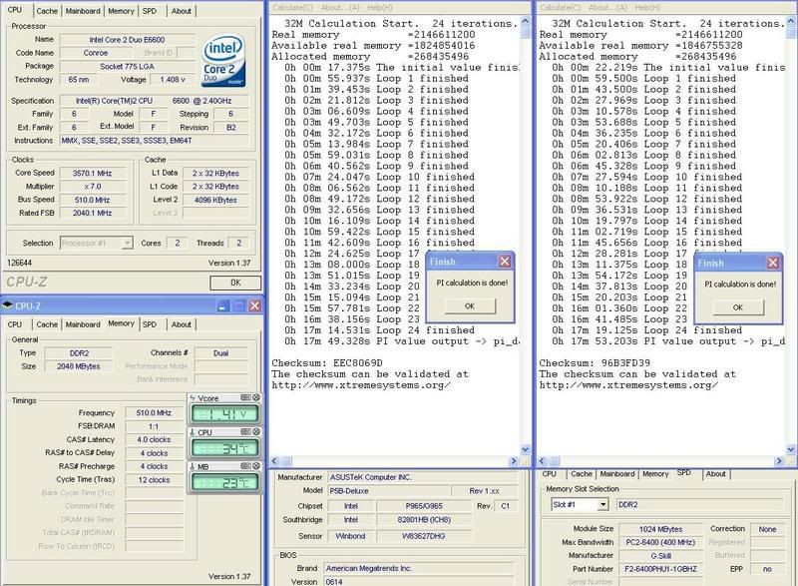Open SPD tab in top CPU-Z window
798x586 pixels.
(150, 11)
